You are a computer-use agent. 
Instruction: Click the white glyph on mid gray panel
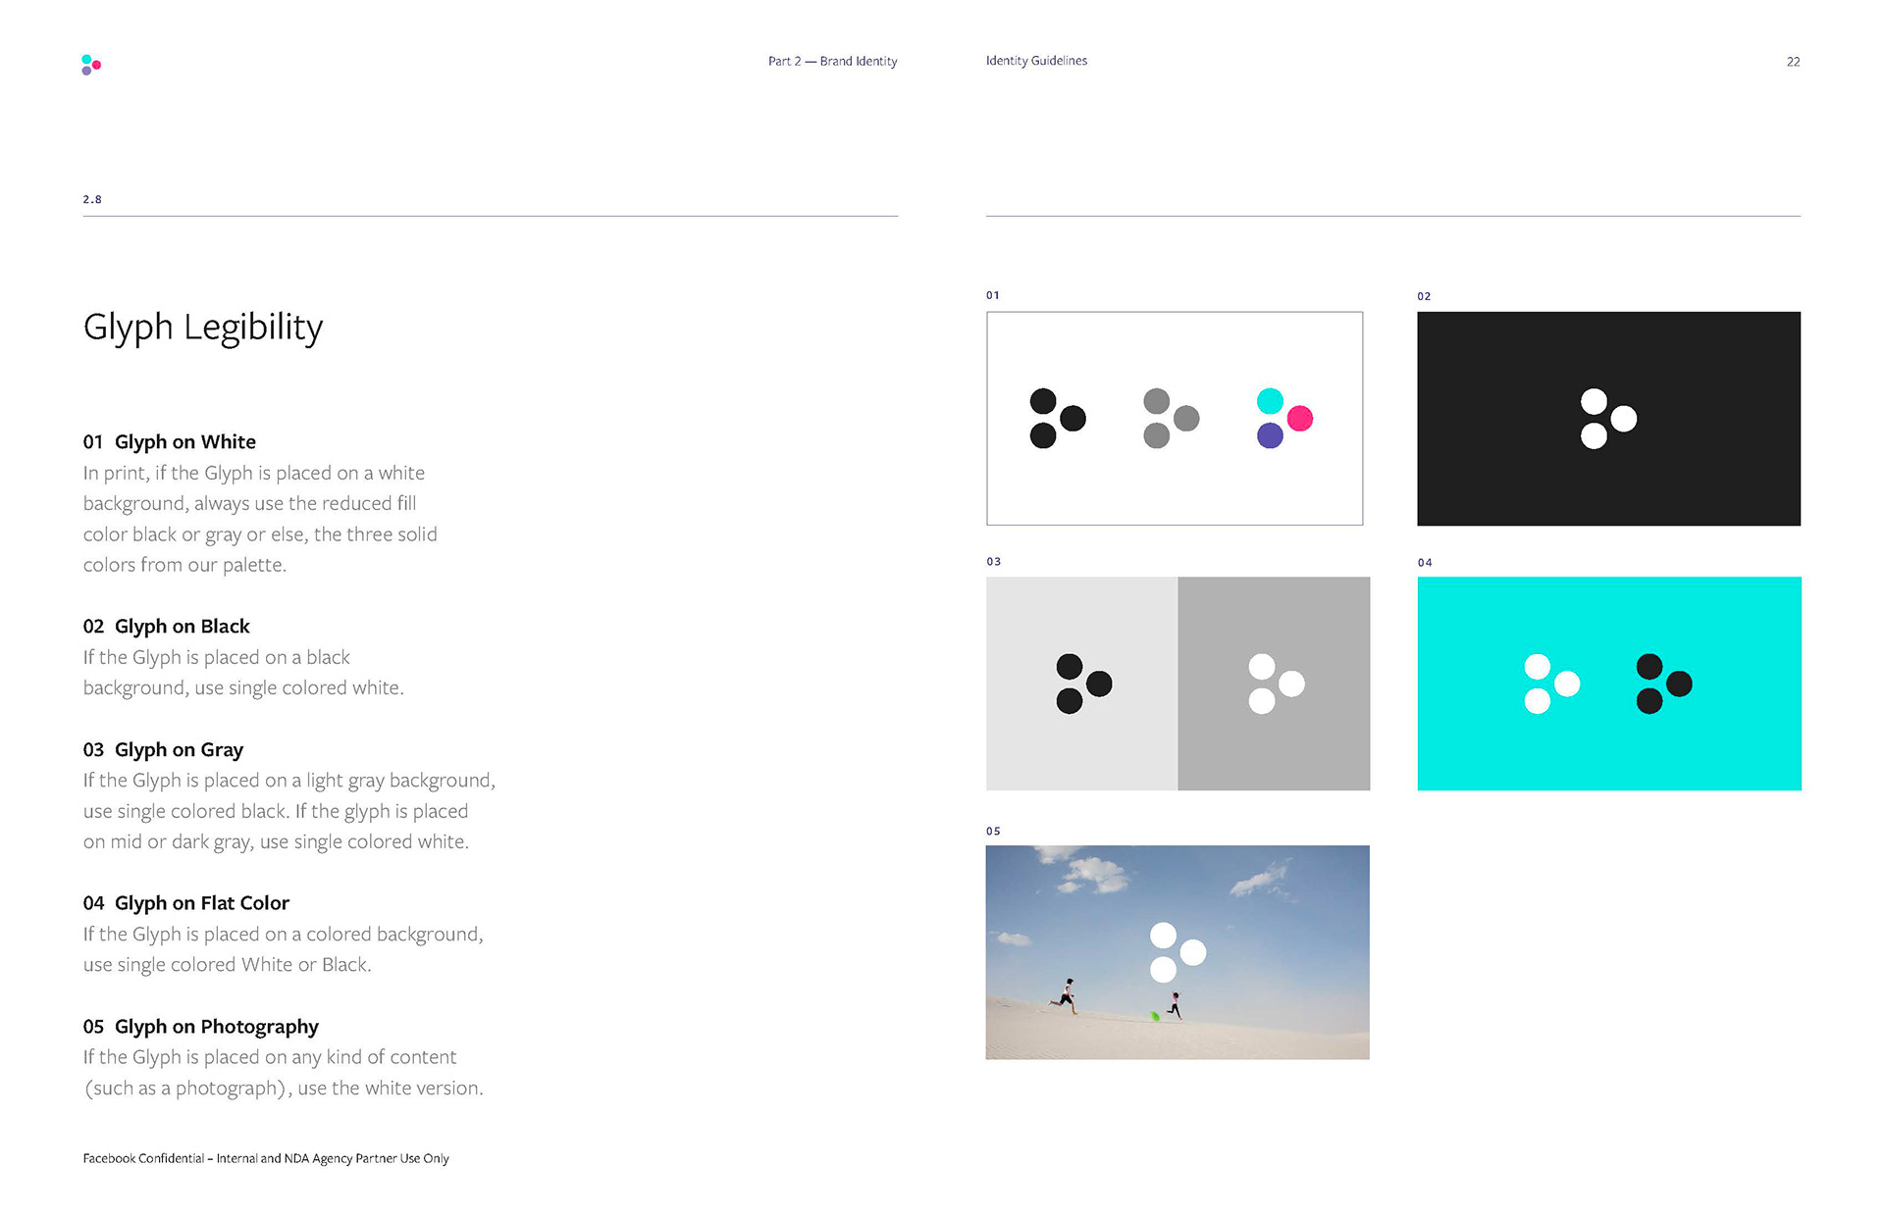(1277, 684)
